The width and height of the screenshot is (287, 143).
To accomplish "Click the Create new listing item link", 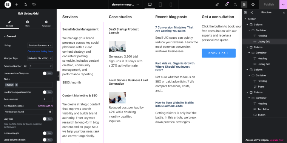I will (40, 52).
